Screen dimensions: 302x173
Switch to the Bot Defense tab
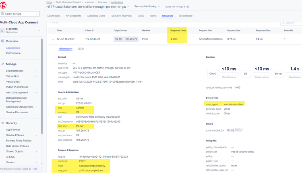186,16
